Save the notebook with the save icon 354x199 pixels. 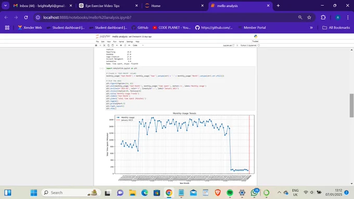tap(96, 45)
